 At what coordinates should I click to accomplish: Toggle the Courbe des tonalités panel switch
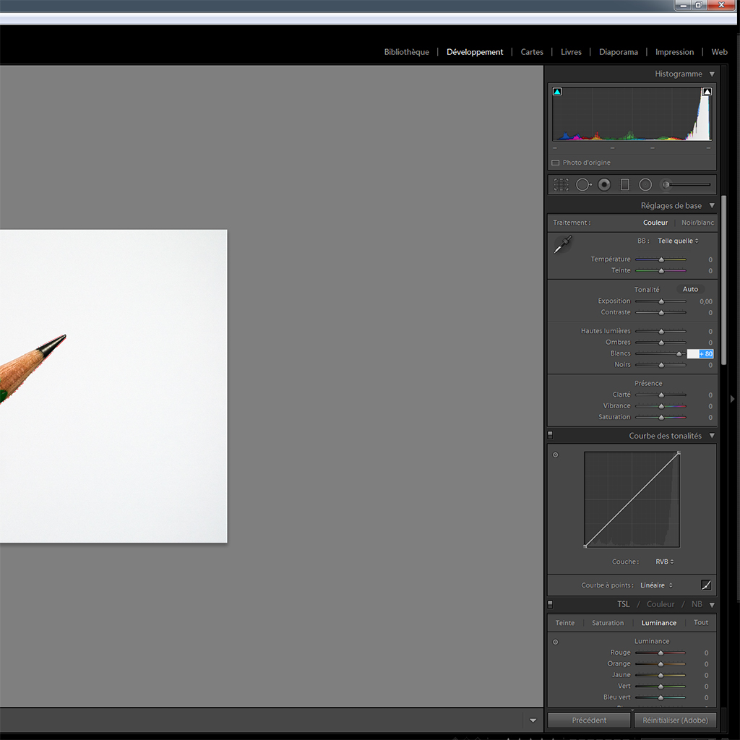coord(551,436)
